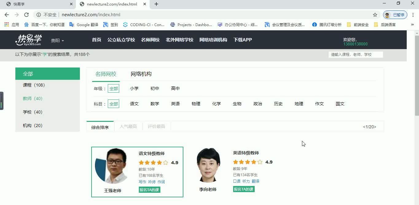419x205 pixels.
Task: Click the 下载APP link
Action: tap(242, 40)
